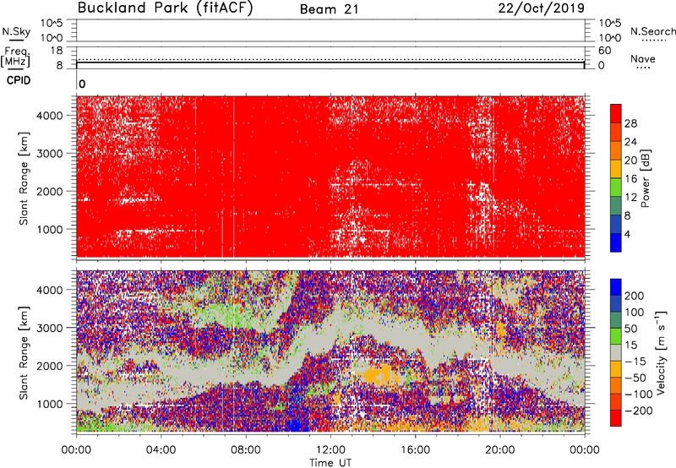The height and width of the screenshot is (468, 676).
Task: Click the 'CPID' label
Action: click(x=19, y=80)
